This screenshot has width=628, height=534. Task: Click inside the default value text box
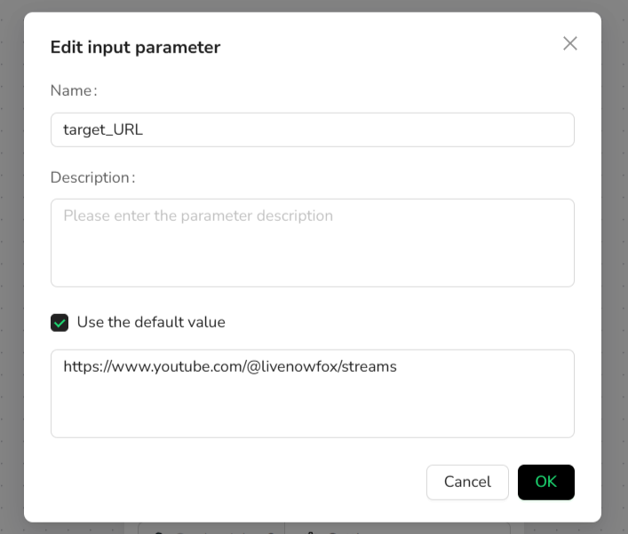313,394
